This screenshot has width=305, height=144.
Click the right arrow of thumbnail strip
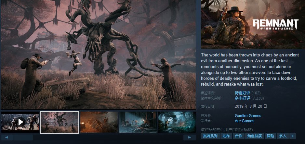click(x=190, y=138)
